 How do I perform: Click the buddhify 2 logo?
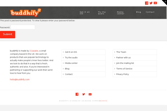point(26,13)
